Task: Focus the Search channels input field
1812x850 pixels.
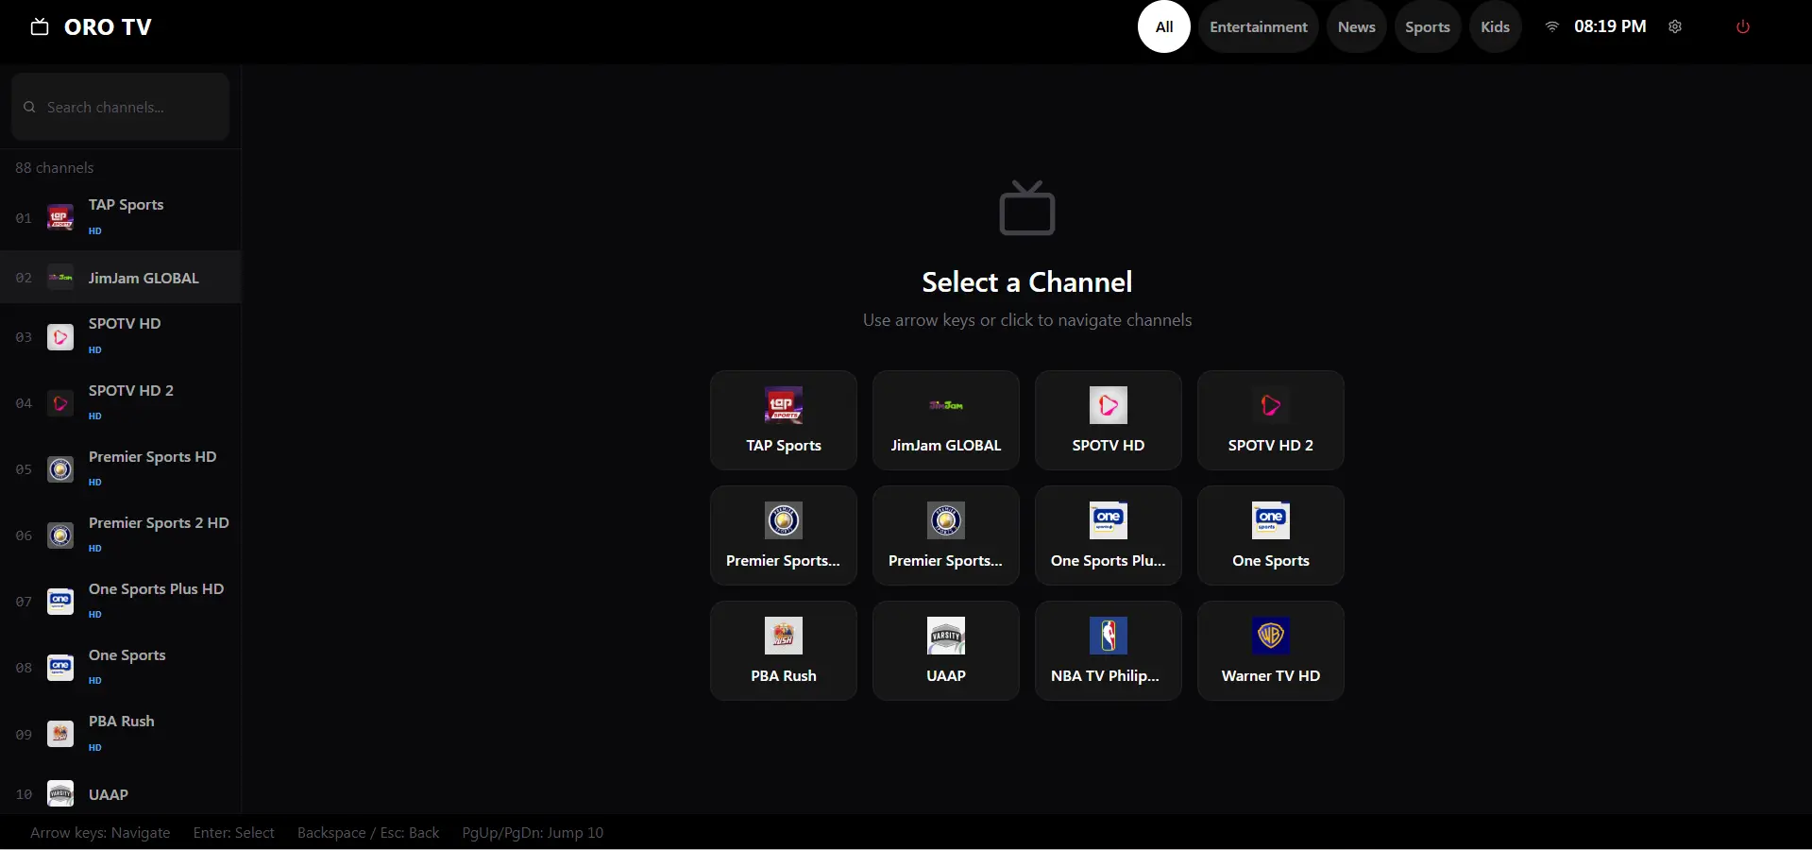Action: click(x=121, y=107)
